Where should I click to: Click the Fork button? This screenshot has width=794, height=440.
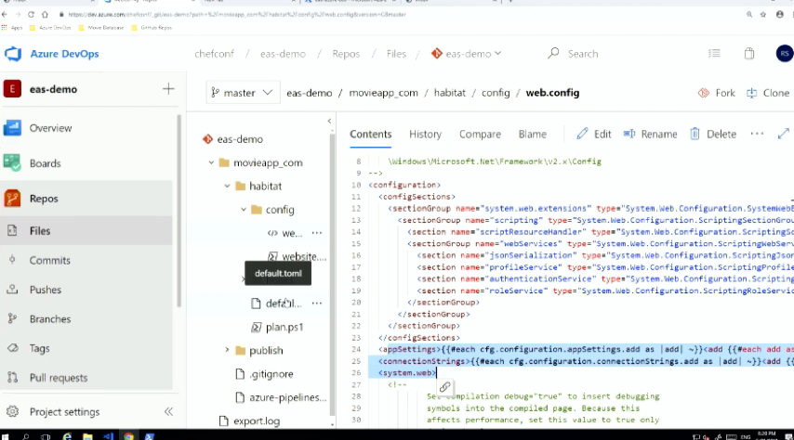coord(716,93)
